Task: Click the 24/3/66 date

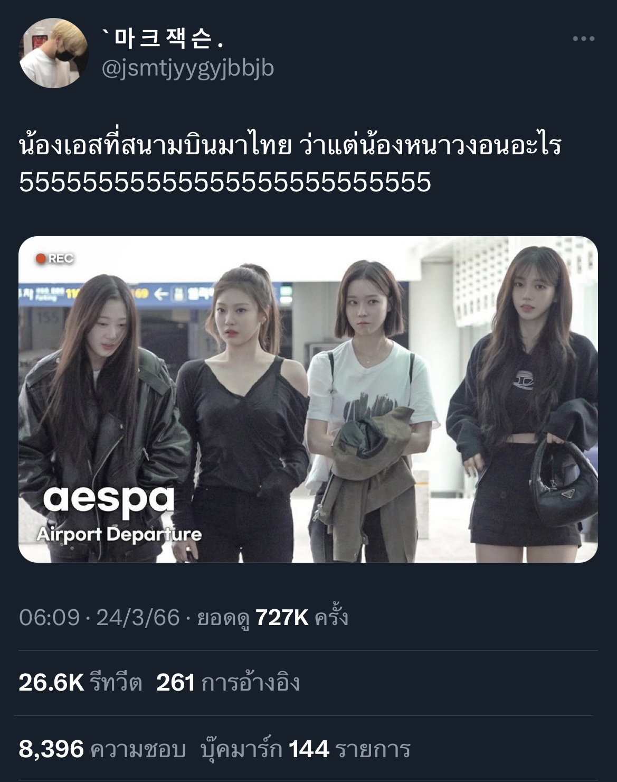Action: (x=138, y=617)
